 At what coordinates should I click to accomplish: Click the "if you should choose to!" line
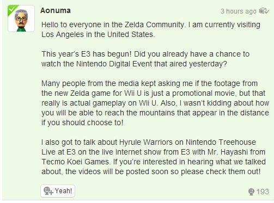pos(82,122)
